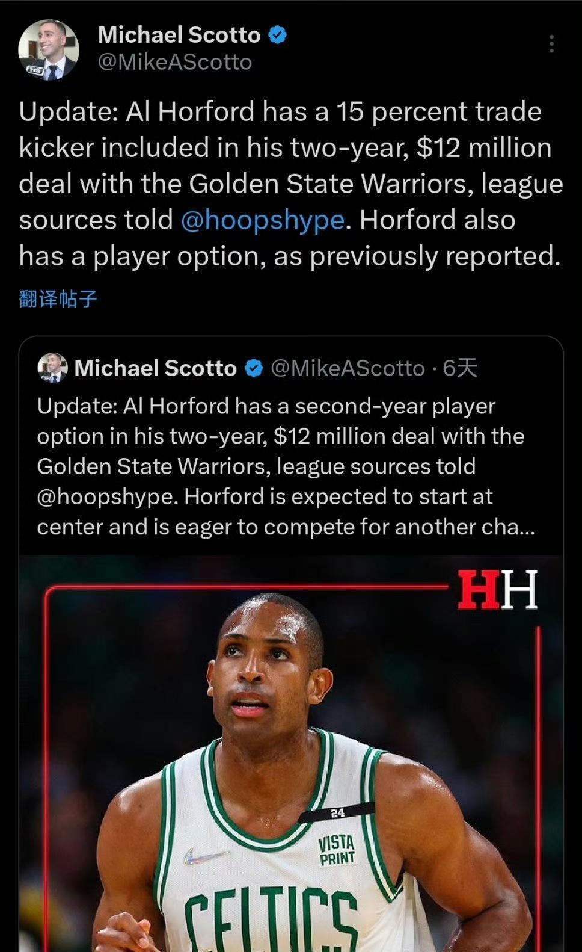Open the quoted tweet's Michael Scotto name
Viewport: 582px width, 952px height.
(155, 368)
